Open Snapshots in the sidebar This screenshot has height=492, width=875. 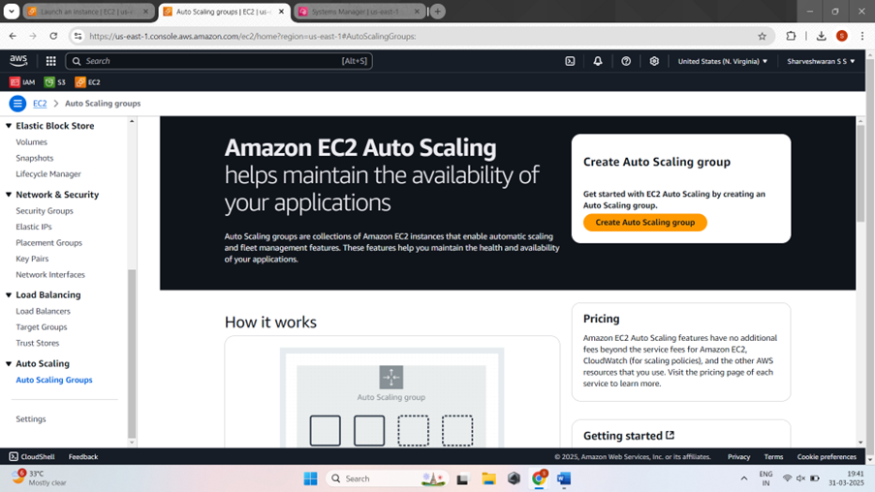tap(35, 158)
